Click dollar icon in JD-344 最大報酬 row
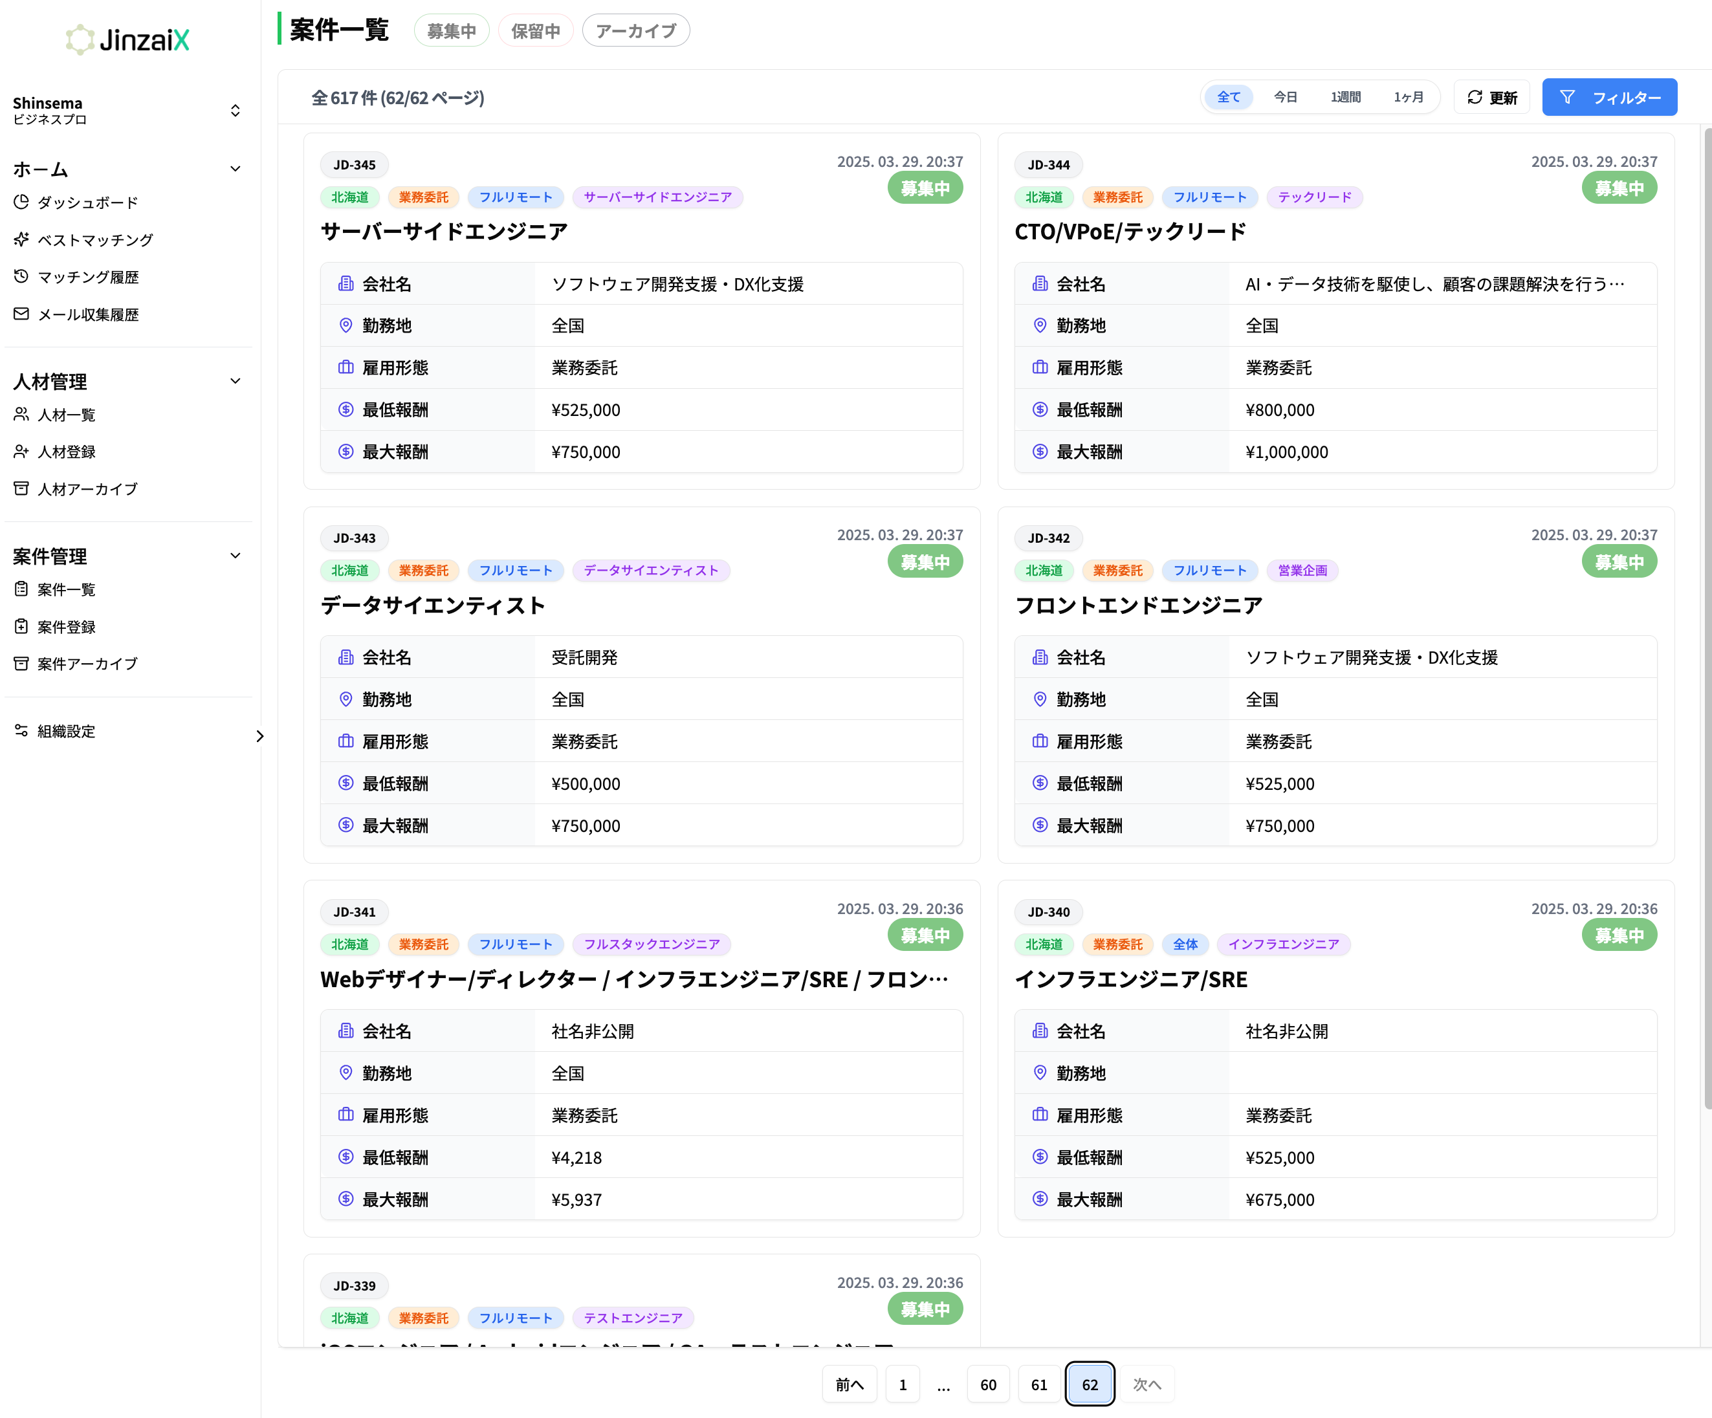 (x=1040, y=452)
